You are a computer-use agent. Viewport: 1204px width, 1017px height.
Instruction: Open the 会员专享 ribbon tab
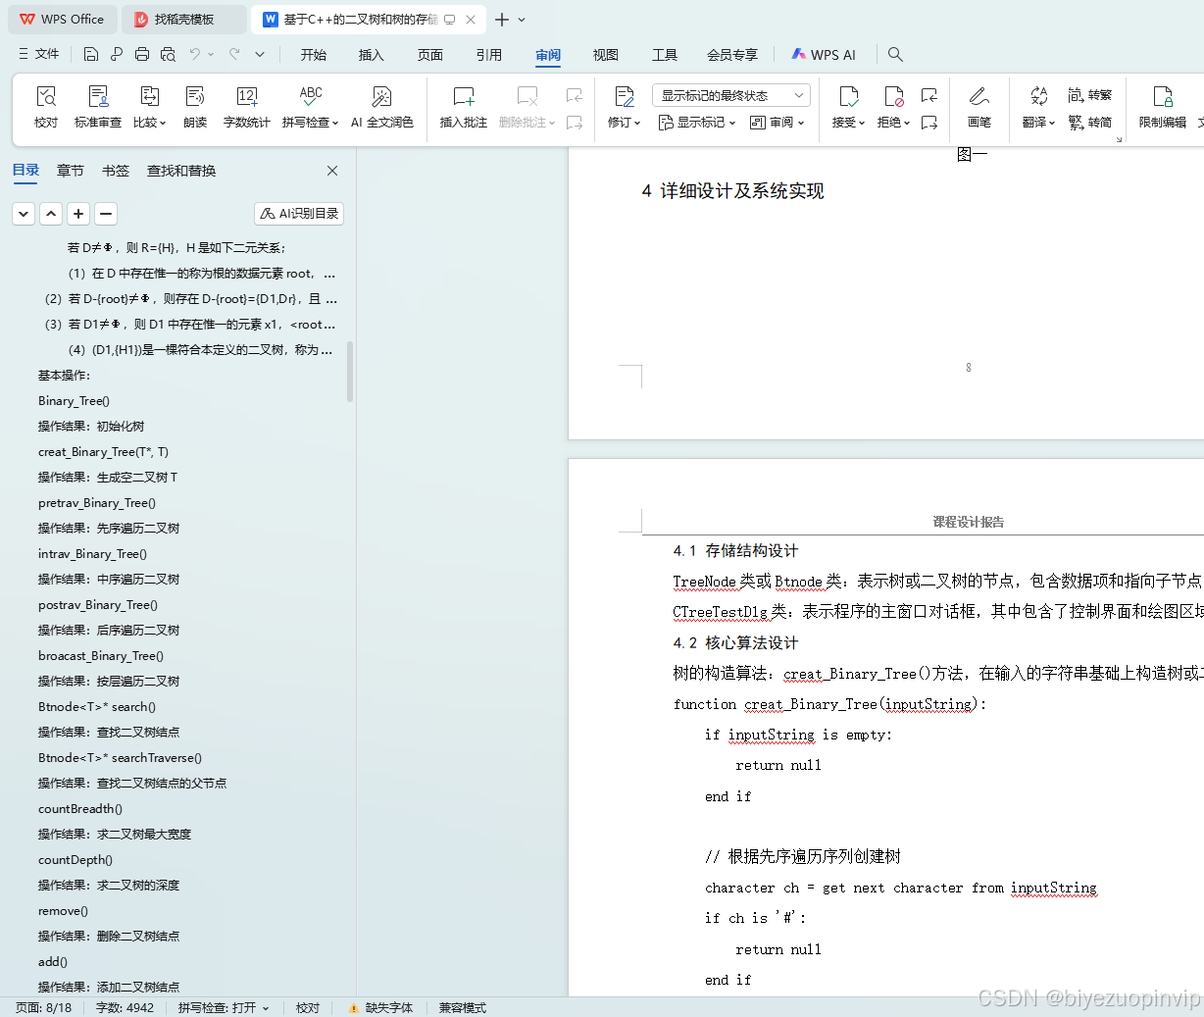(x=732, y=55)
